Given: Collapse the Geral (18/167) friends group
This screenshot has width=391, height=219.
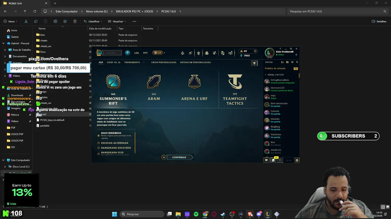Looking at the screenshot, I should click(x=265, y=75).
